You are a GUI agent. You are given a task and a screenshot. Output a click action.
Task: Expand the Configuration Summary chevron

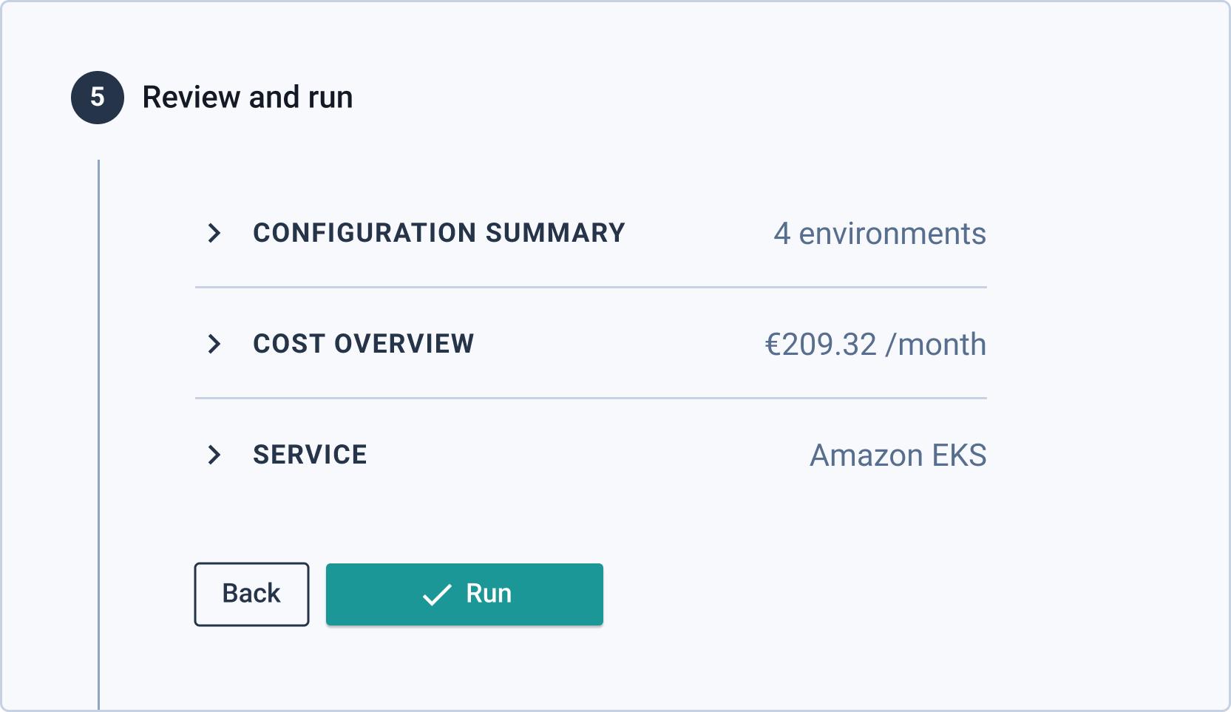coord(214,233)
